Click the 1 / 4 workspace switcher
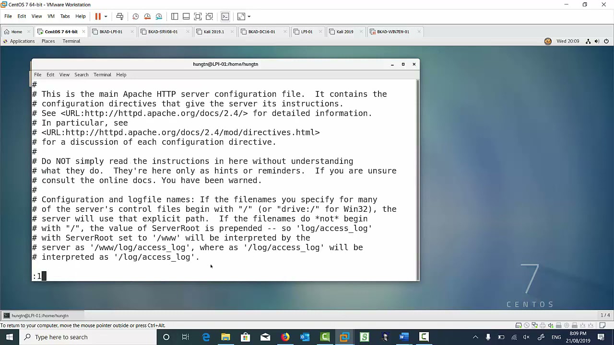This screenshot has width=614, height=345. tap(605, 315)
